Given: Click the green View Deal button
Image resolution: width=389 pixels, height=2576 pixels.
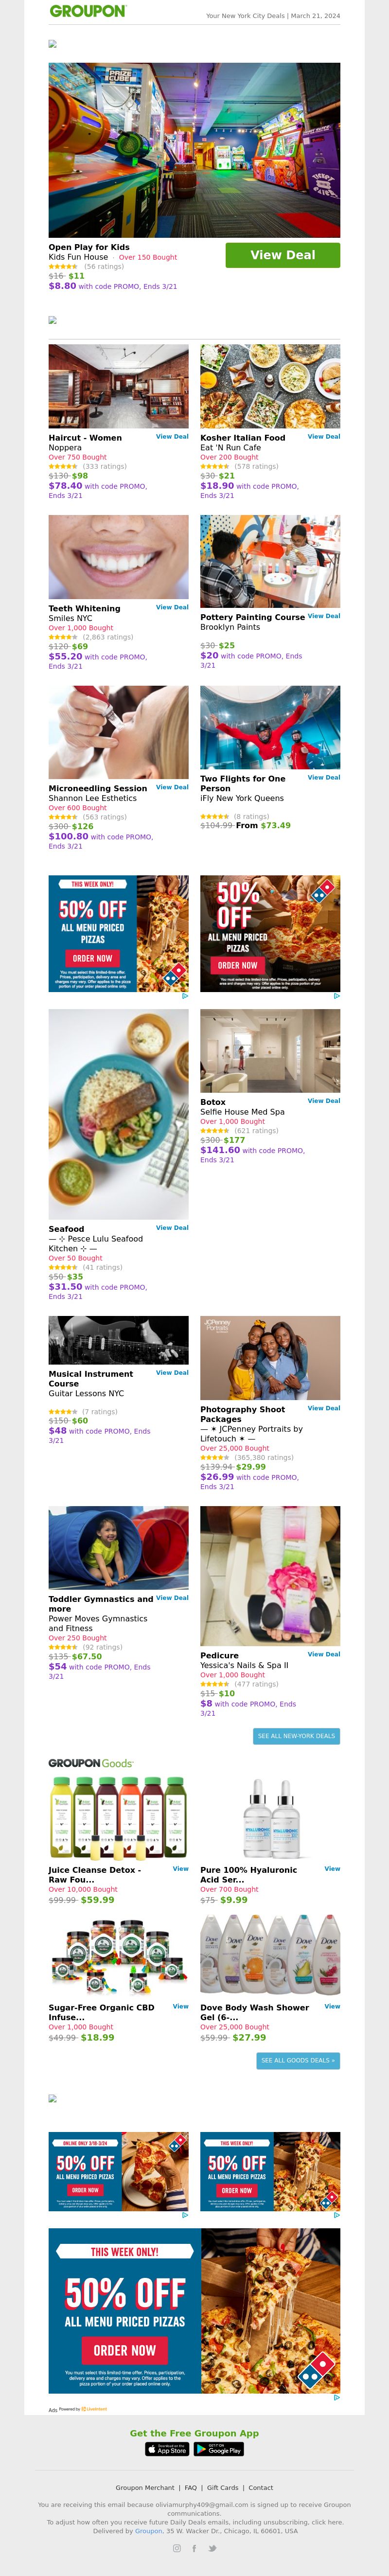Looking at the screenshot, I should pyautogui.click(x=283, y=255).
